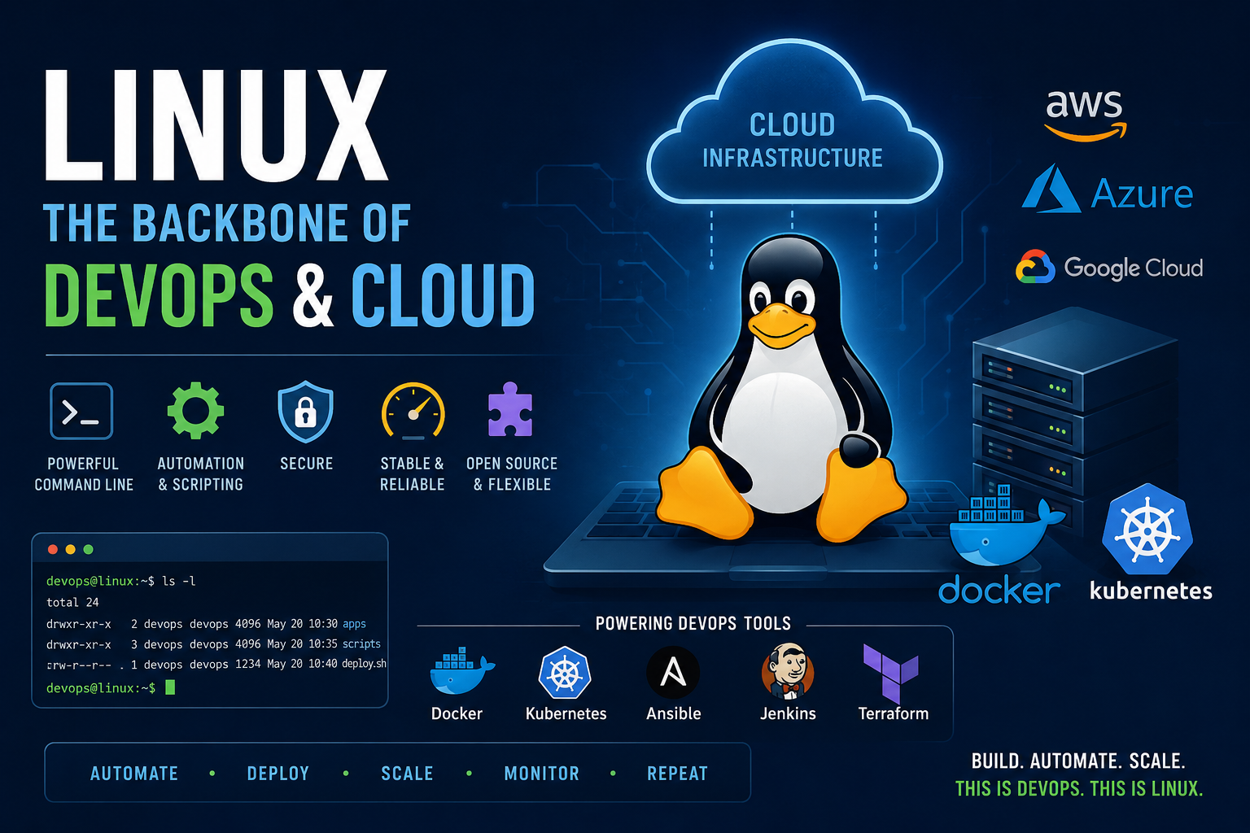Screen dimensions: 1250x833
Task: Select the large white kubernetes wordmark
Action: (1151, 591)
